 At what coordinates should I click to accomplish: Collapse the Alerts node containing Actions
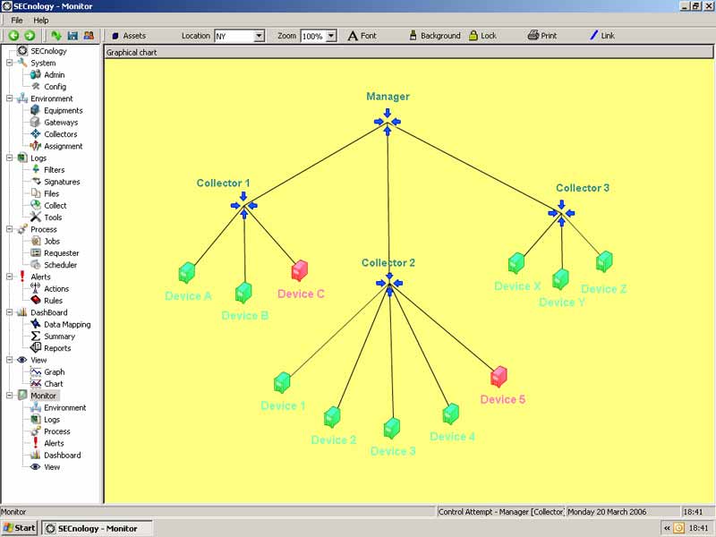(x=10, y=277)
